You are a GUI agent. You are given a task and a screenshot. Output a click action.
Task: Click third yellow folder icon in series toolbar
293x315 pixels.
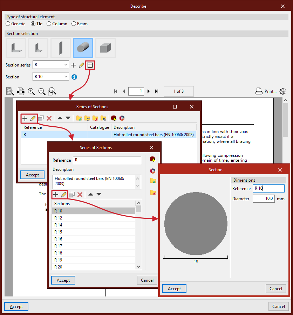[x=95, y=118]
